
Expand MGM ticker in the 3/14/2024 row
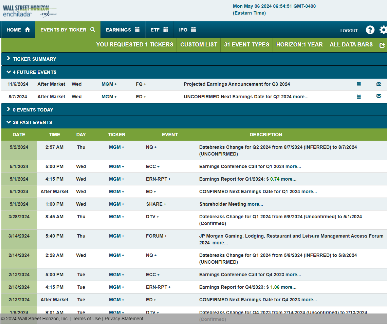[x=116, y=236]
